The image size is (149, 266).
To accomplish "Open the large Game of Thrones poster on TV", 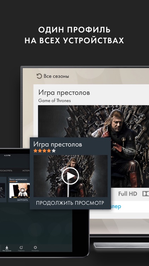I will point(94,146).
